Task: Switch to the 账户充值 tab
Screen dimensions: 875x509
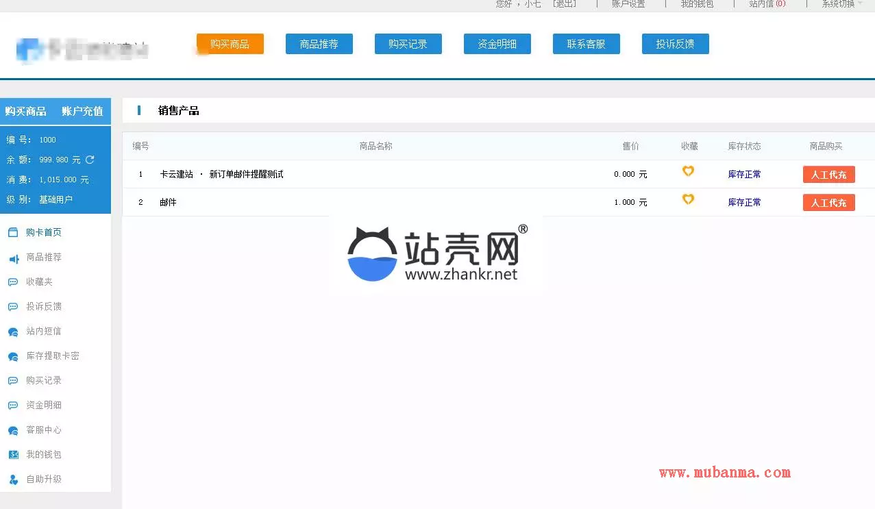Action: click(82, 111)
